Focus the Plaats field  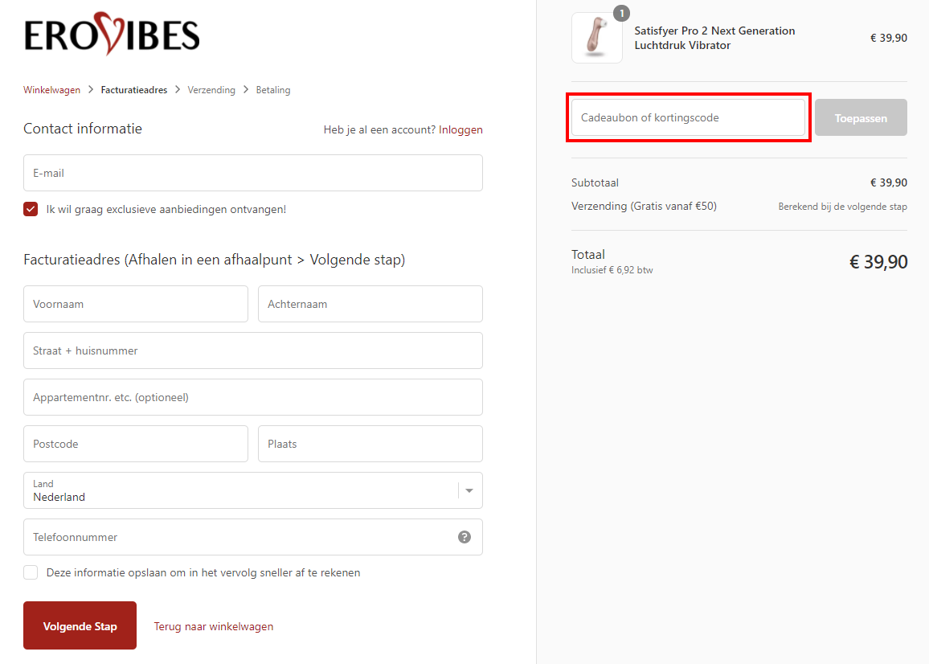(370, 444)
